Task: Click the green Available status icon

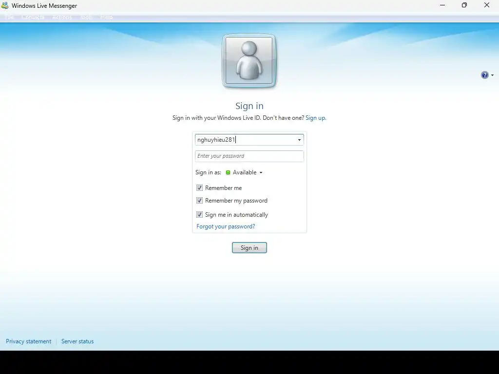Action: click(x=228, y=172)
